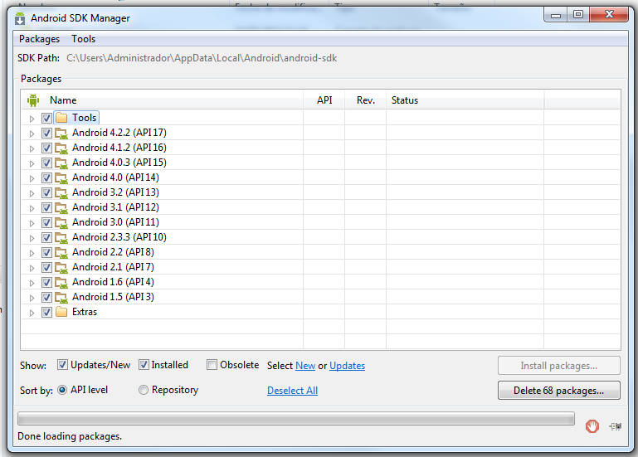Select the Android 4.2.2 (API 17) row label
638x457 pixels.
click(x=119, y=133)
